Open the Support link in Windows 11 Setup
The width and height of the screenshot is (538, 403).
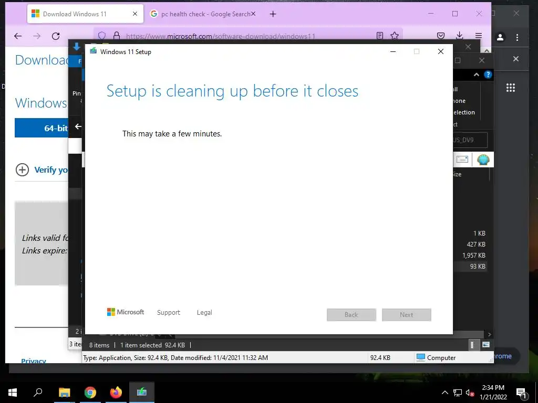tap(169, 313)
